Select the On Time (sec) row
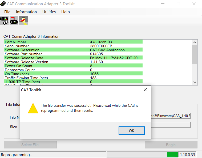 [73, 74]
